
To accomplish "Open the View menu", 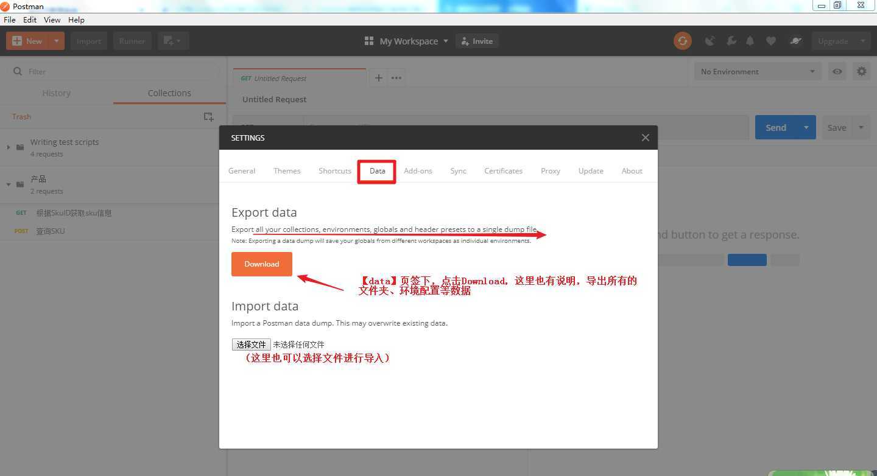I will [x=52, y=19].
